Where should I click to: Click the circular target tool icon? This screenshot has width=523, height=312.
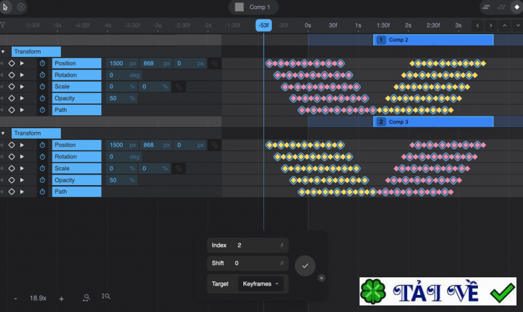pos(21,7)
